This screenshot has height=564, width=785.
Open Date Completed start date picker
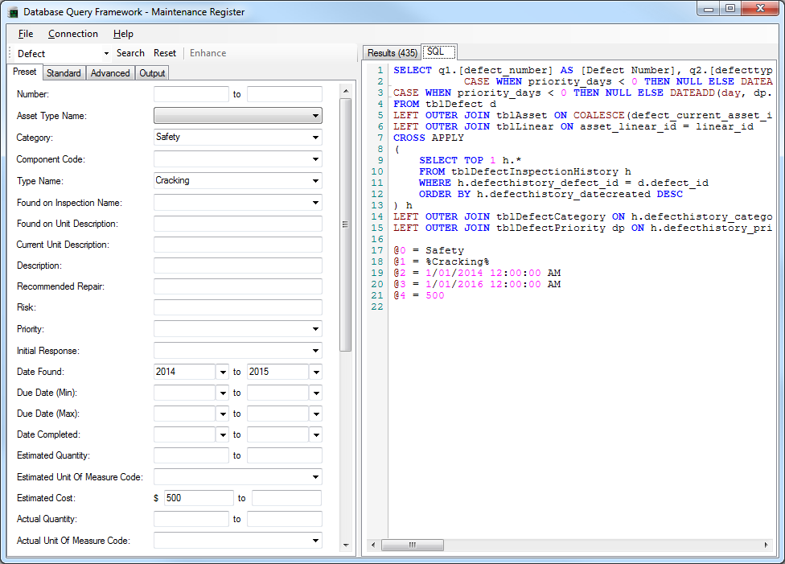pyautogui.click(x=223, y=434)
